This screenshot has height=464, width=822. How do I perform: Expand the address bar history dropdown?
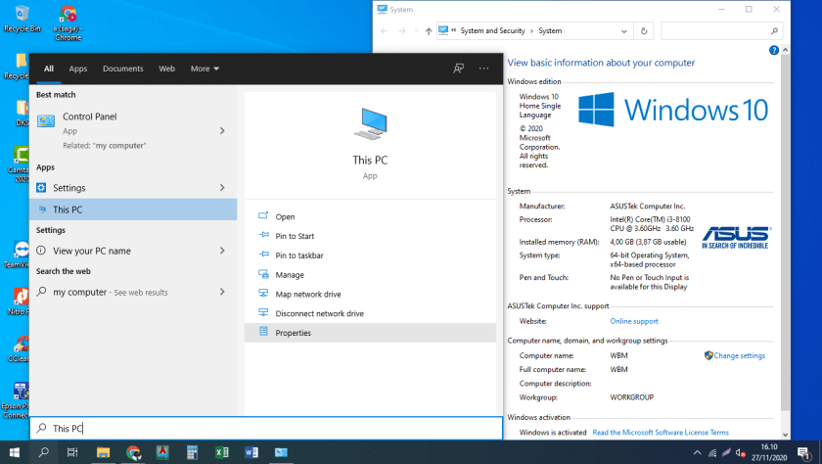[x=624, y=31]
